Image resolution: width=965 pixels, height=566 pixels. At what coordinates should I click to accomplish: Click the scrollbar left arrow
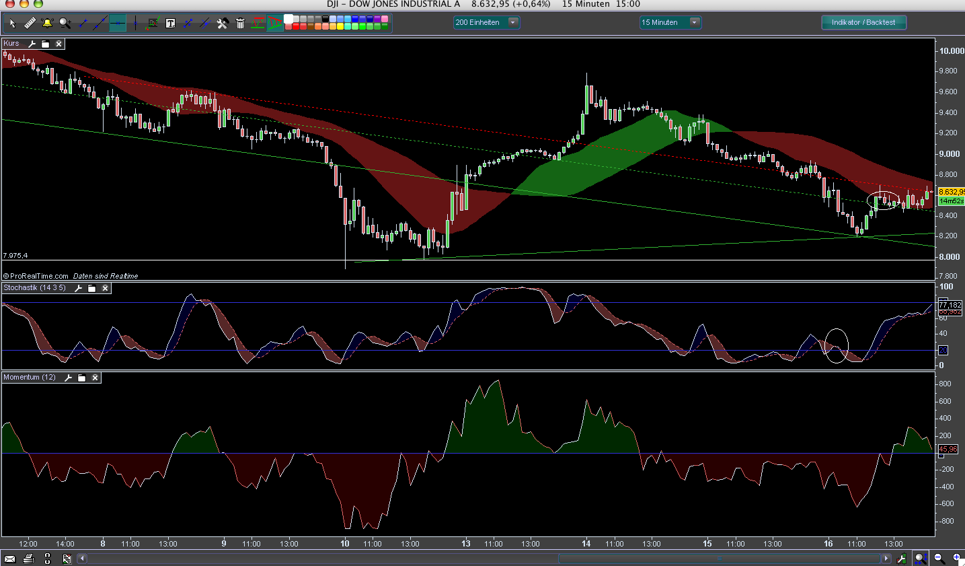[x=82, y=559]
